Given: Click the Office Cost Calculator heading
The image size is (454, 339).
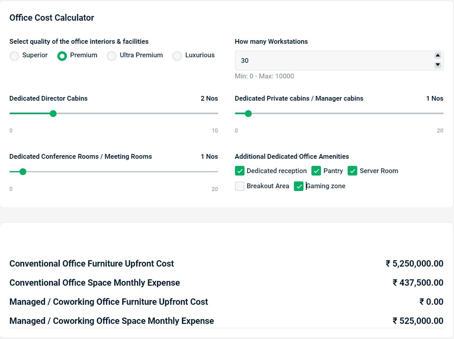Looking at the screenshot, I should coord(52,18).
